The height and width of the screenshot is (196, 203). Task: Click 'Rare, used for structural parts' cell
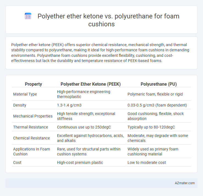click(89, 152)
